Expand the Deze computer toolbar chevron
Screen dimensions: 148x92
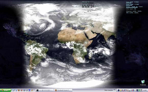coord(114,90)
